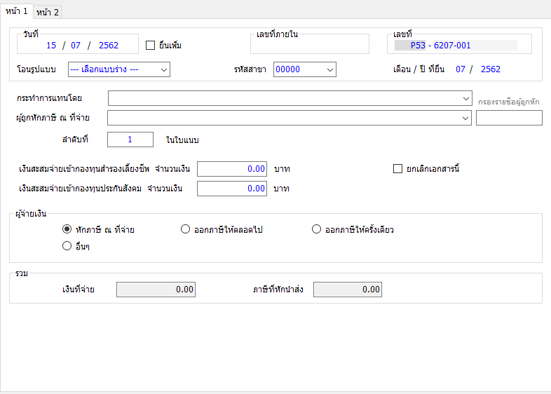Click the day field 15 in วันที่

[x=51, y=46]
